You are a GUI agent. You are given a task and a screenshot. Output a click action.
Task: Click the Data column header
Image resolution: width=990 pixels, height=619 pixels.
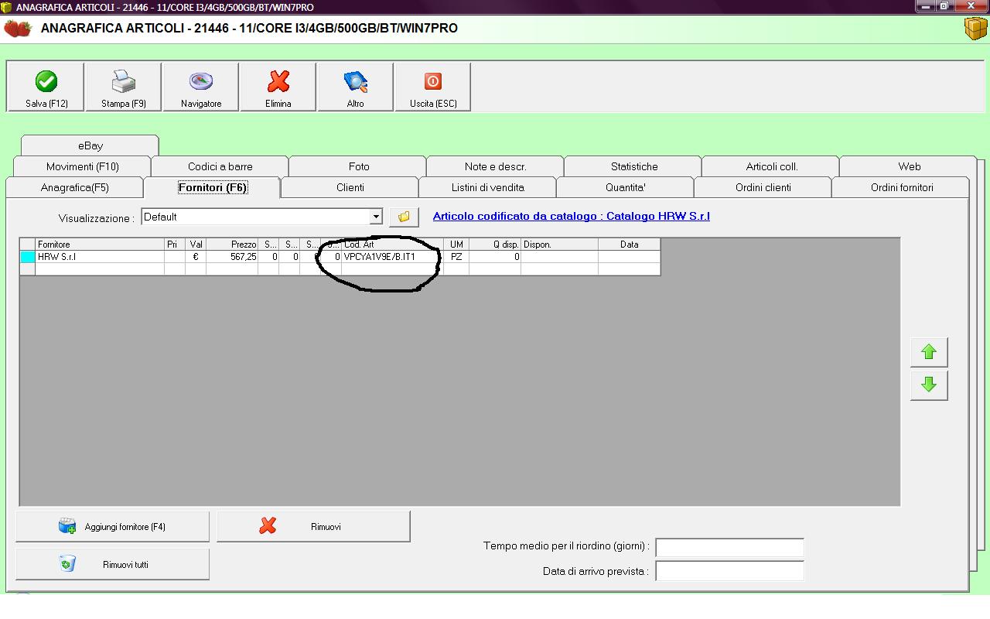[x=630, y=245]
